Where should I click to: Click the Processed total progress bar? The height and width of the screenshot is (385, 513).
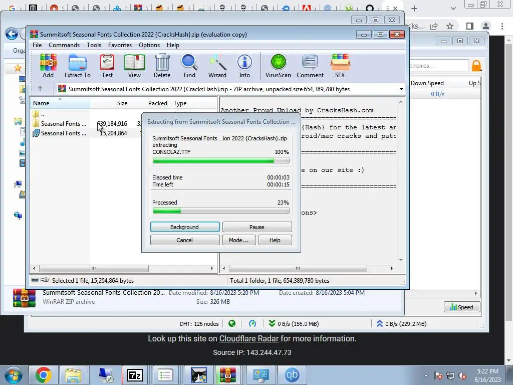click(x=221, y=211)
